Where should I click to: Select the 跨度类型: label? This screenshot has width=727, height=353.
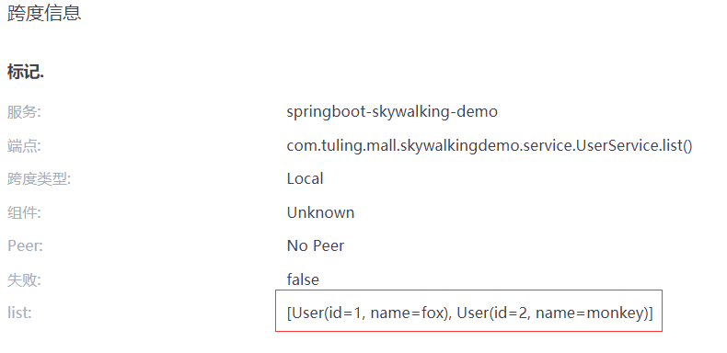(39, 179)
